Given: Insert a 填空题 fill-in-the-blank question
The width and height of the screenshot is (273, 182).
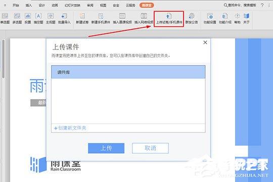Looking at the screenshot, I should point(38,18).
